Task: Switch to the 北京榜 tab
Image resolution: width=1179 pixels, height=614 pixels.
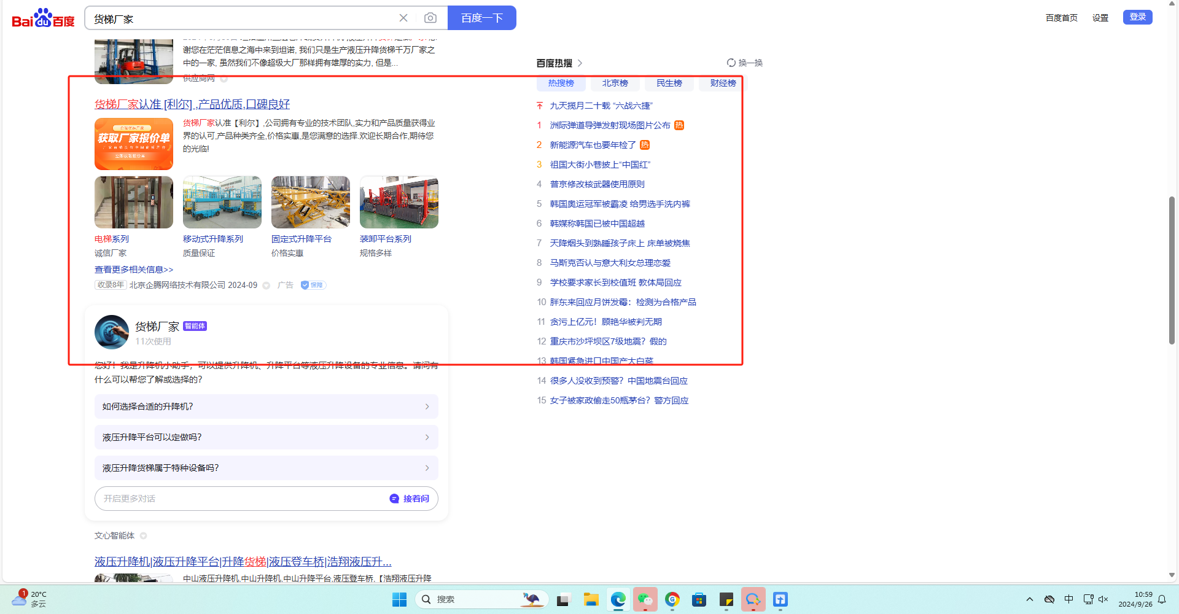Action: 615,84
